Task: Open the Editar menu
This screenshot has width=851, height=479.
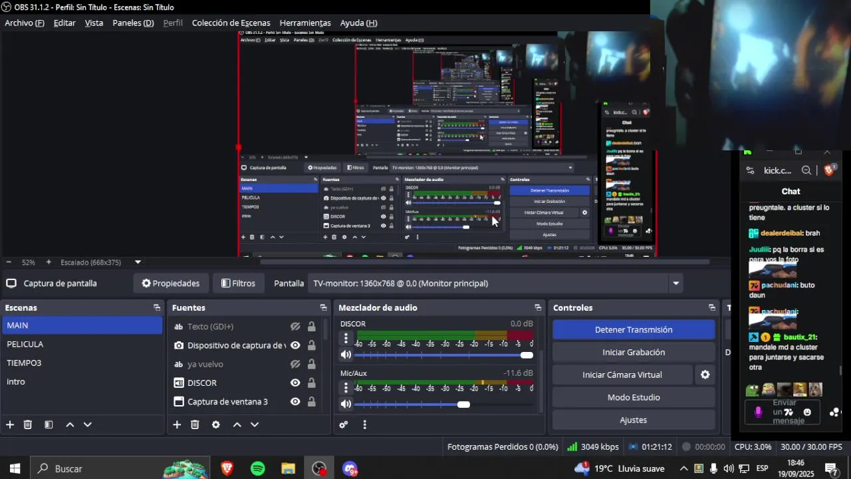Action: [x=64, y=23]
